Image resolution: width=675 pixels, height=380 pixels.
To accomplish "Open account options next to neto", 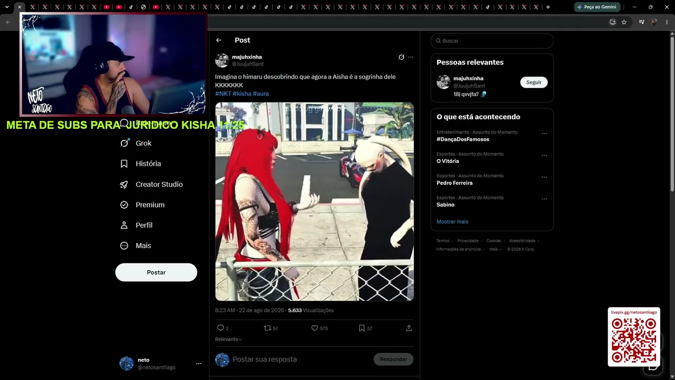I will [199, 364].
